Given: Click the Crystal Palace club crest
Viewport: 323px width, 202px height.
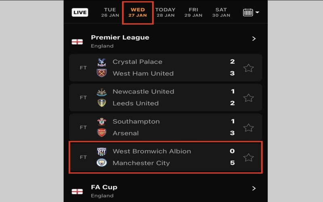Looking at the screenshot, I should point(102,62).
